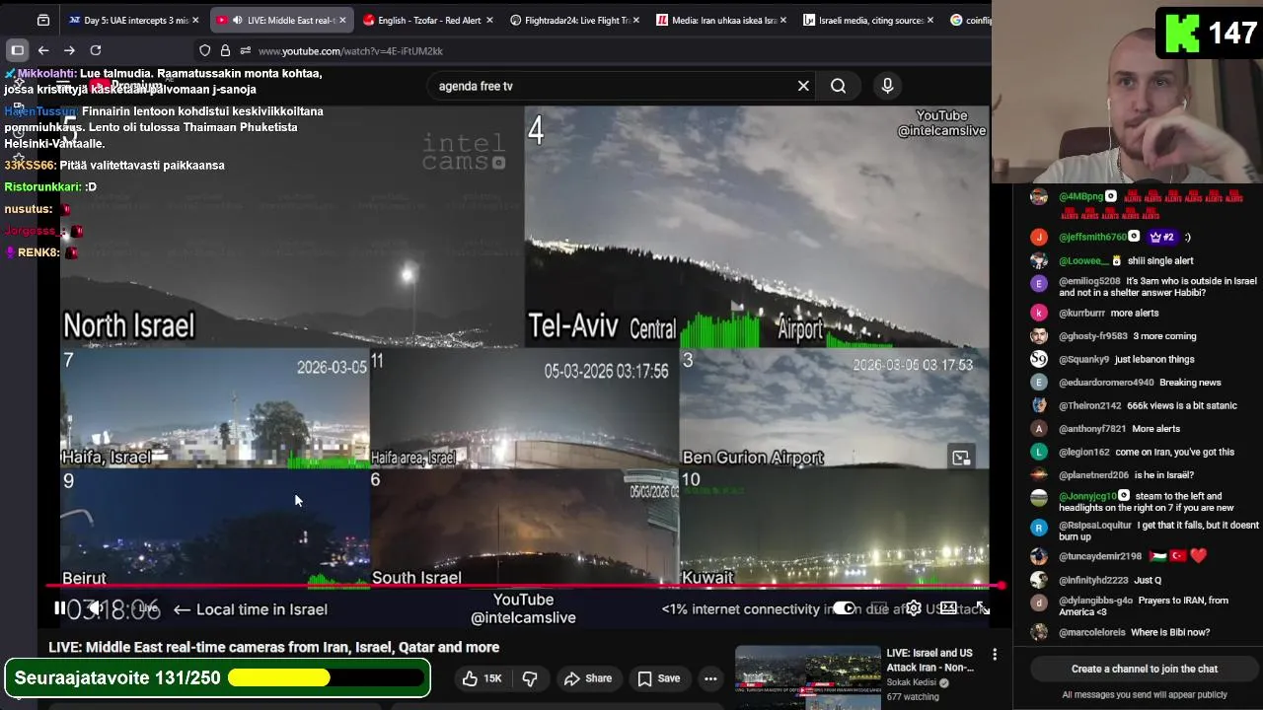This screenshot has height=710, width=1263.
Task: Pause the live stream video
Action: (59, 608)
